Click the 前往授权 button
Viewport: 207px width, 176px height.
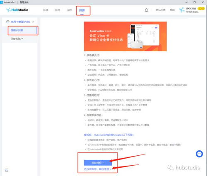(98, 163)
